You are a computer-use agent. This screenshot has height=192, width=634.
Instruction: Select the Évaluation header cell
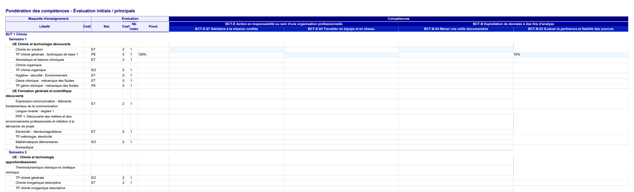tap(130, 19)
